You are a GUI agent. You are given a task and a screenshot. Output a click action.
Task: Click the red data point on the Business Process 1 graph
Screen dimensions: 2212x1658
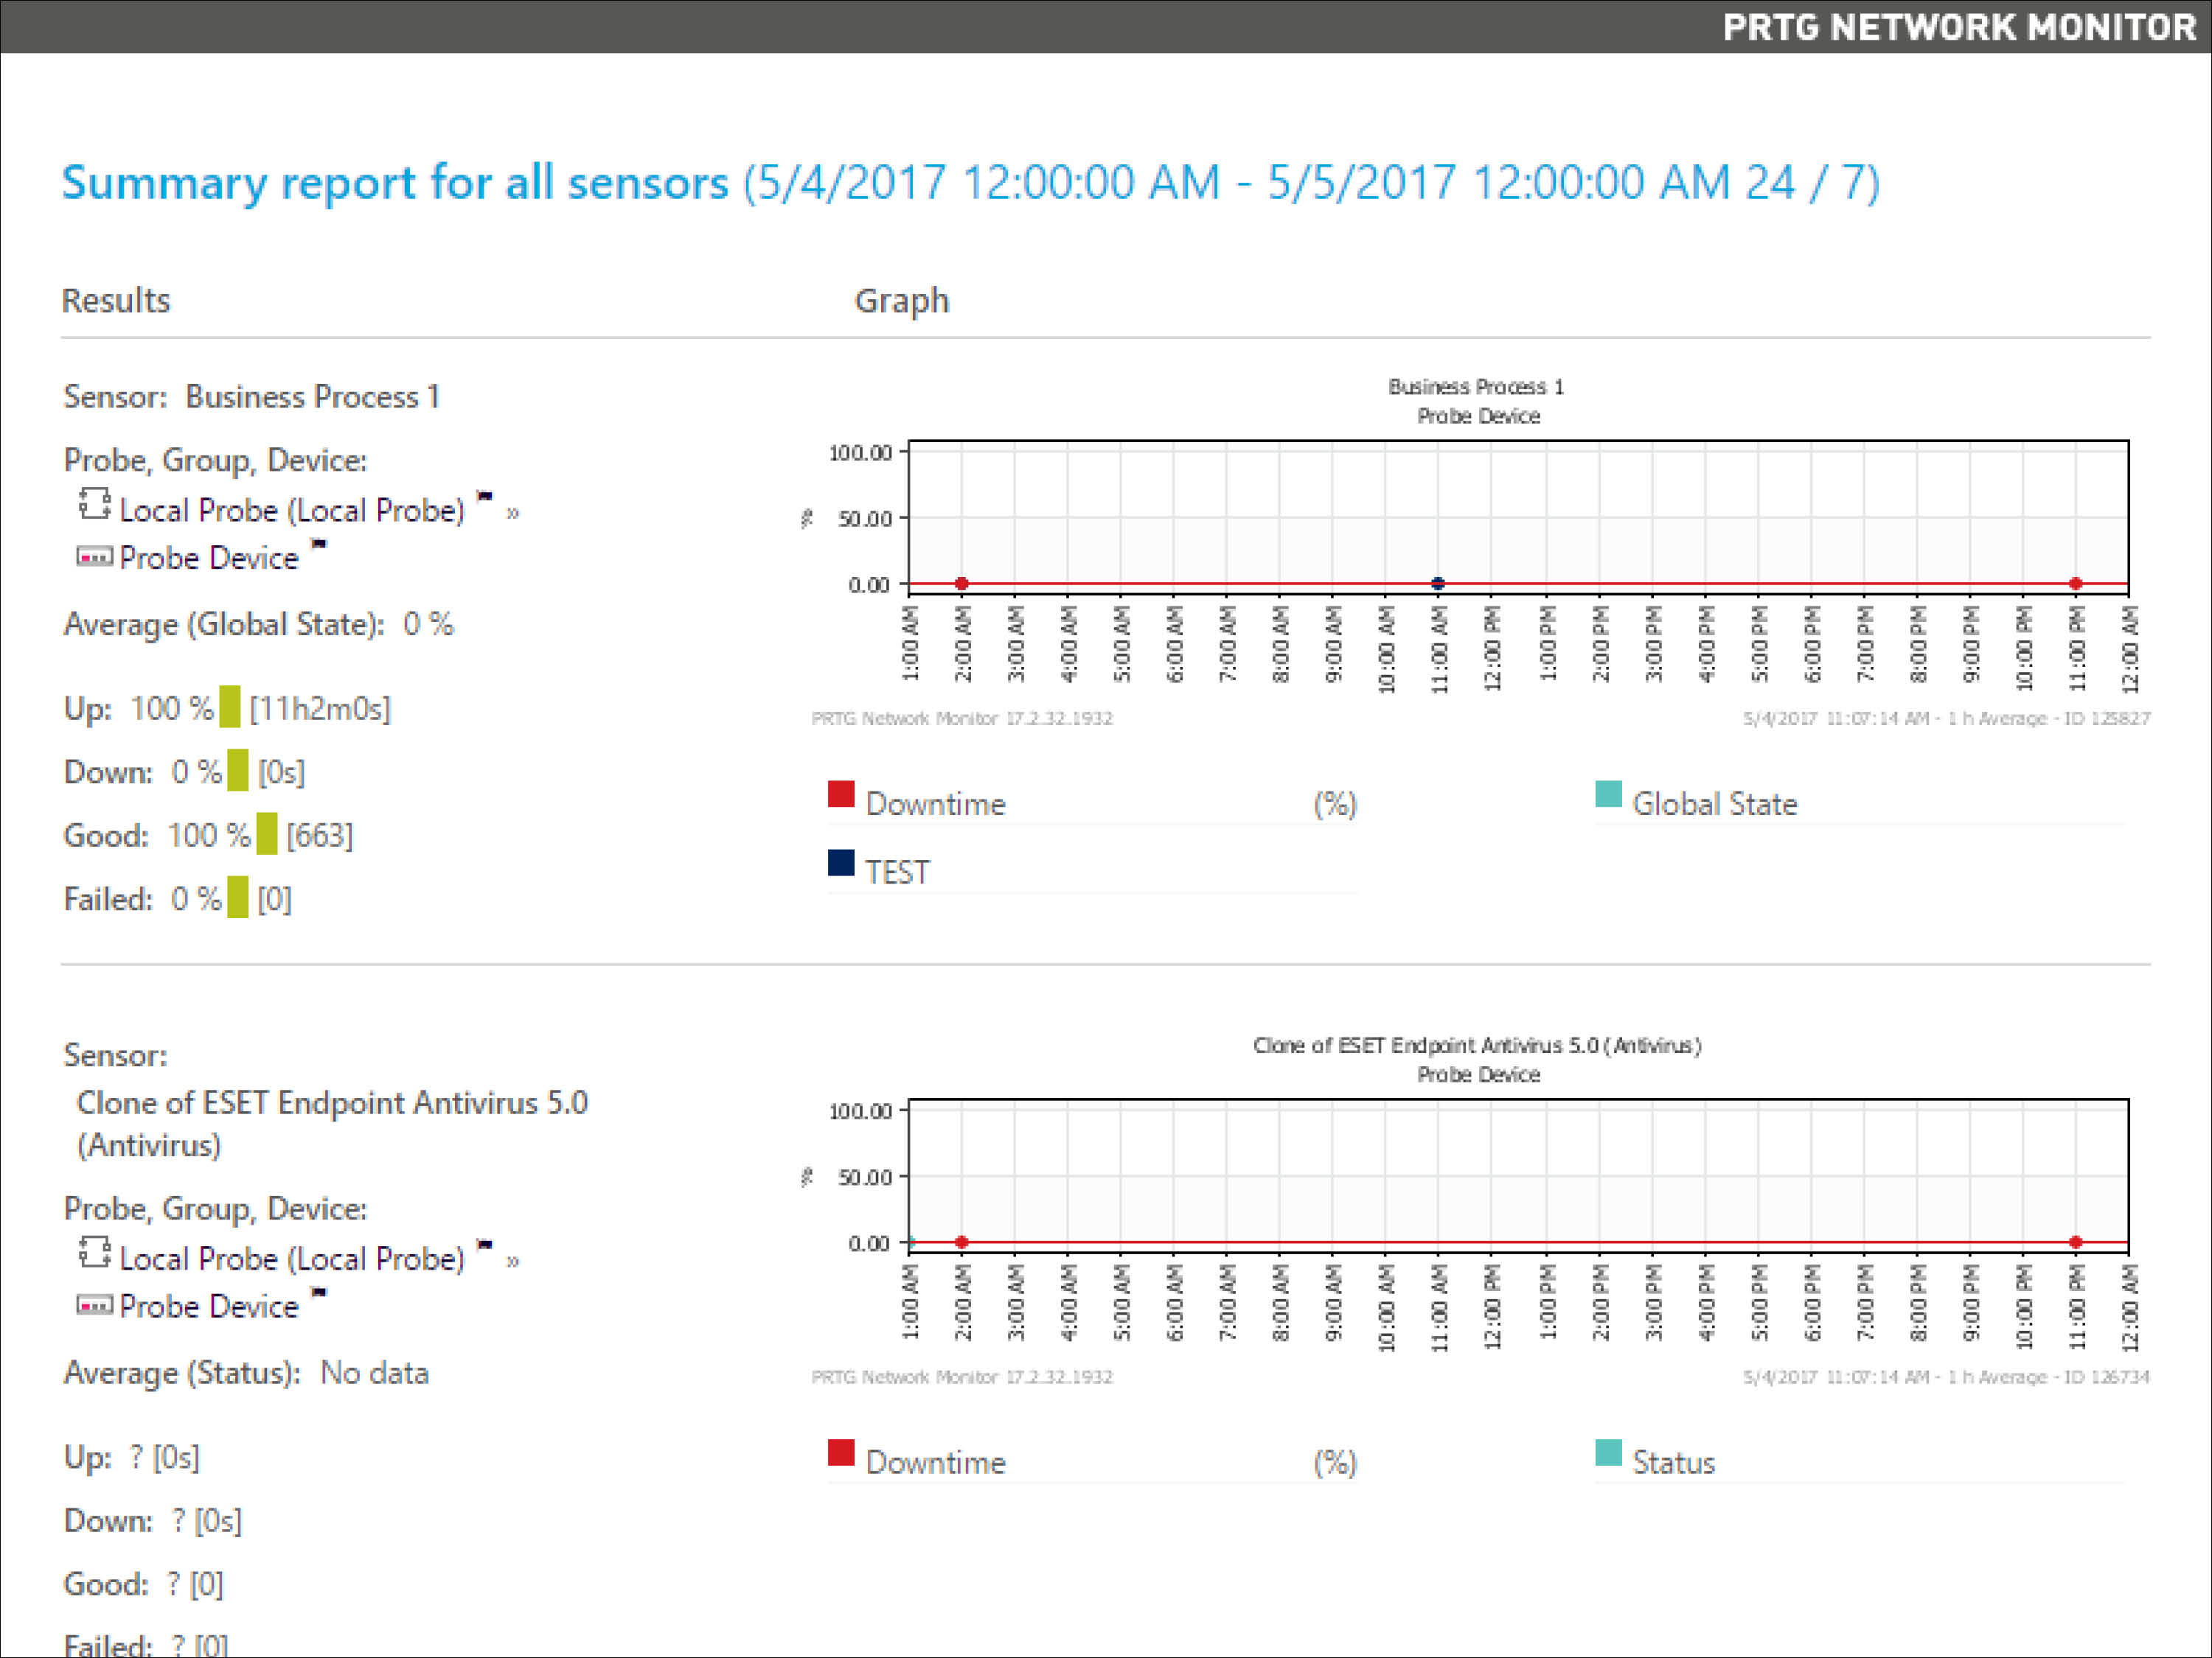[961, 583]
